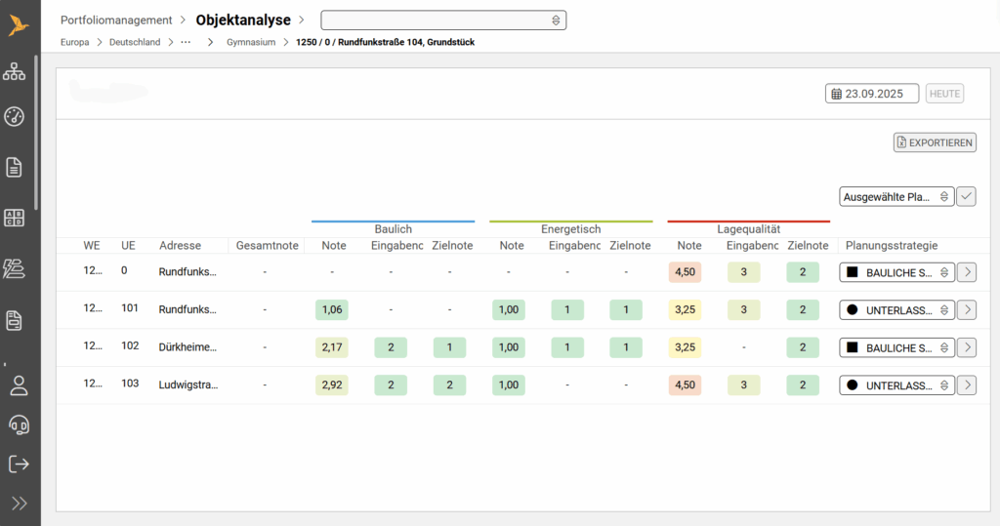Open the empty selector dropdown beside Objektanalyse
The image size is (1000, 526).
tap(443, 20)
